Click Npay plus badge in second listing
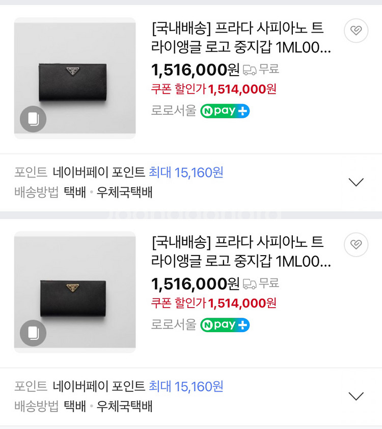382x429 pixels. 225,325
